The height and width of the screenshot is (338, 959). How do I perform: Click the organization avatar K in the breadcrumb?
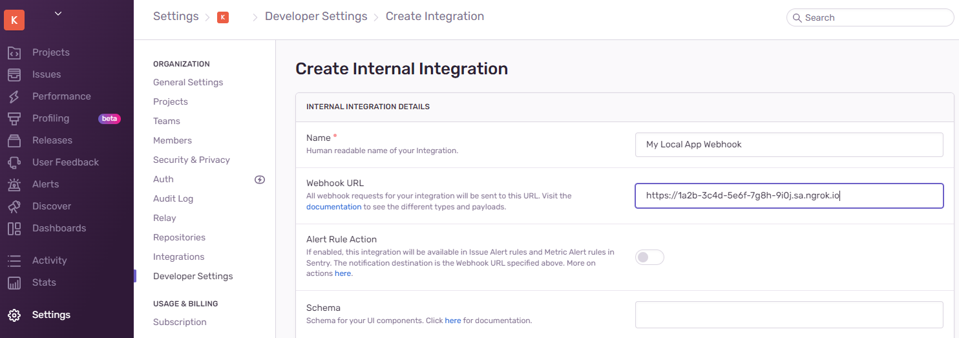(x=223, y=17)
